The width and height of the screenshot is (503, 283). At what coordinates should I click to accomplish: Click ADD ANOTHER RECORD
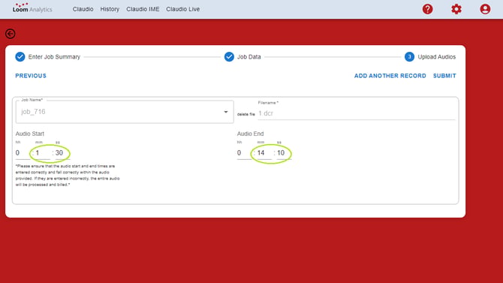pos(390,76)
